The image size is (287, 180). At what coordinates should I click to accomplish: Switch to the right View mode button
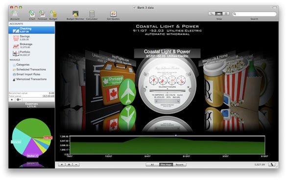[x=226, y=14]
